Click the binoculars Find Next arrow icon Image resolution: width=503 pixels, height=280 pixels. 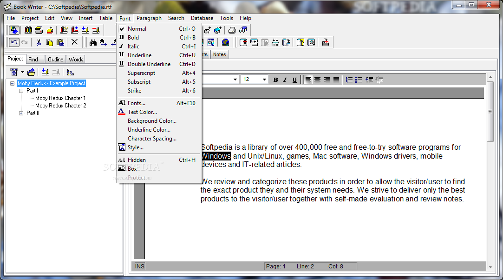[x=103, y=42]
